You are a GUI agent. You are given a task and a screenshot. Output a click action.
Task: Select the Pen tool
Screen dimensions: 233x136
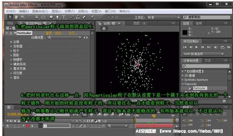point(57,17)
